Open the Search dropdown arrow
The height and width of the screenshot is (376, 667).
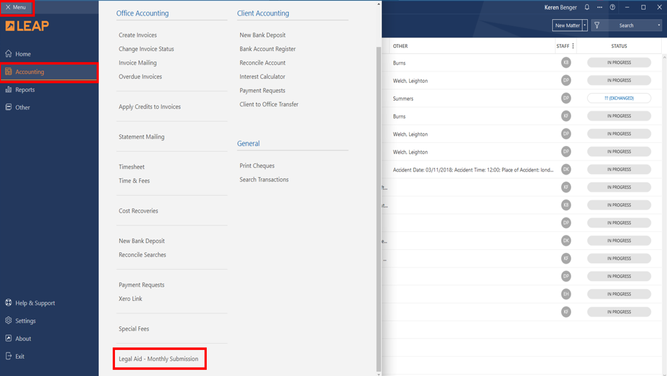(659, 26)
